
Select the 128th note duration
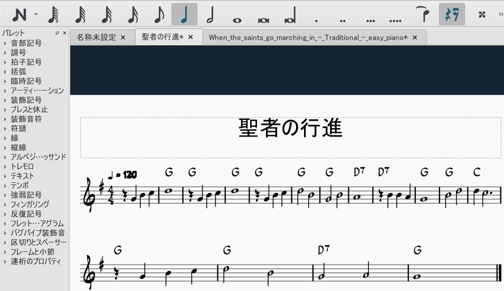(54, 15)
